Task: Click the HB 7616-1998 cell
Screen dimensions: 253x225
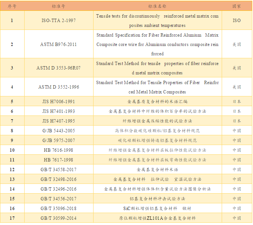Action: [x=58, y=150]
